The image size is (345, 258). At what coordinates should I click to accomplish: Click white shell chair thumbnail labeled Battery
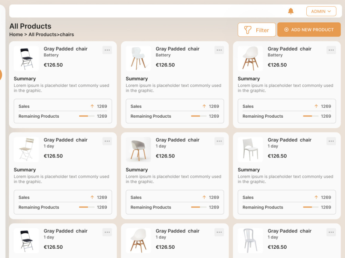[250, 58]
